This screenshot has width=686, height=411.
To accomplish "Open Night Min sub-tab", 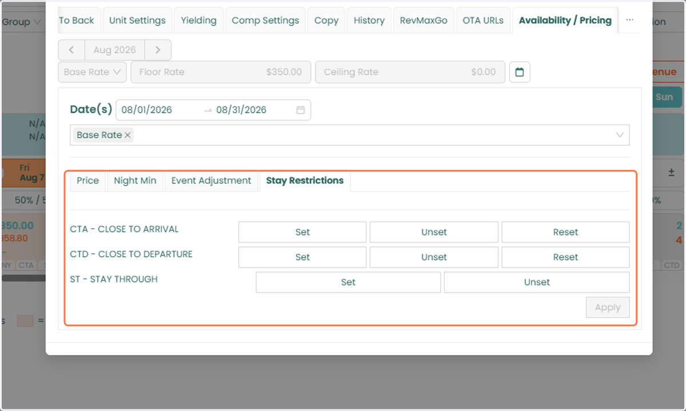I will [135, 181].
